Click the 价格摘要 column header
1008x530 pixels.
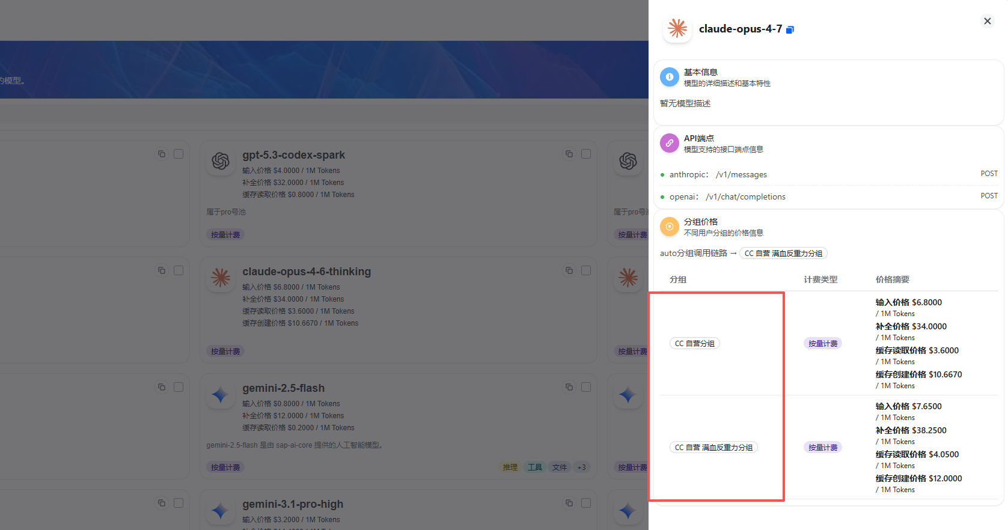tap(893, 279)
